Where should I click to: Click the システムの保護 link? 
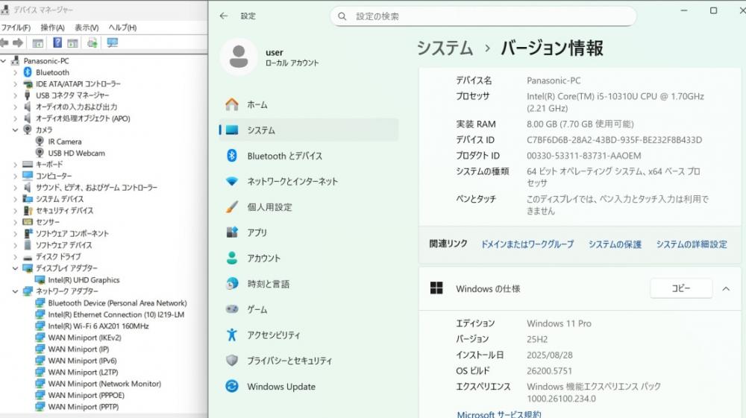point(615,244)
